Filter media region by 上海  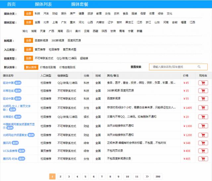pos(55,22)
